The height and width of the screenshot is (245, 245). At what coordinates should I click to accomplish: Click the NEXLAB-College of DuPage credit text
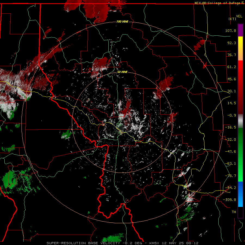(218, 3)
